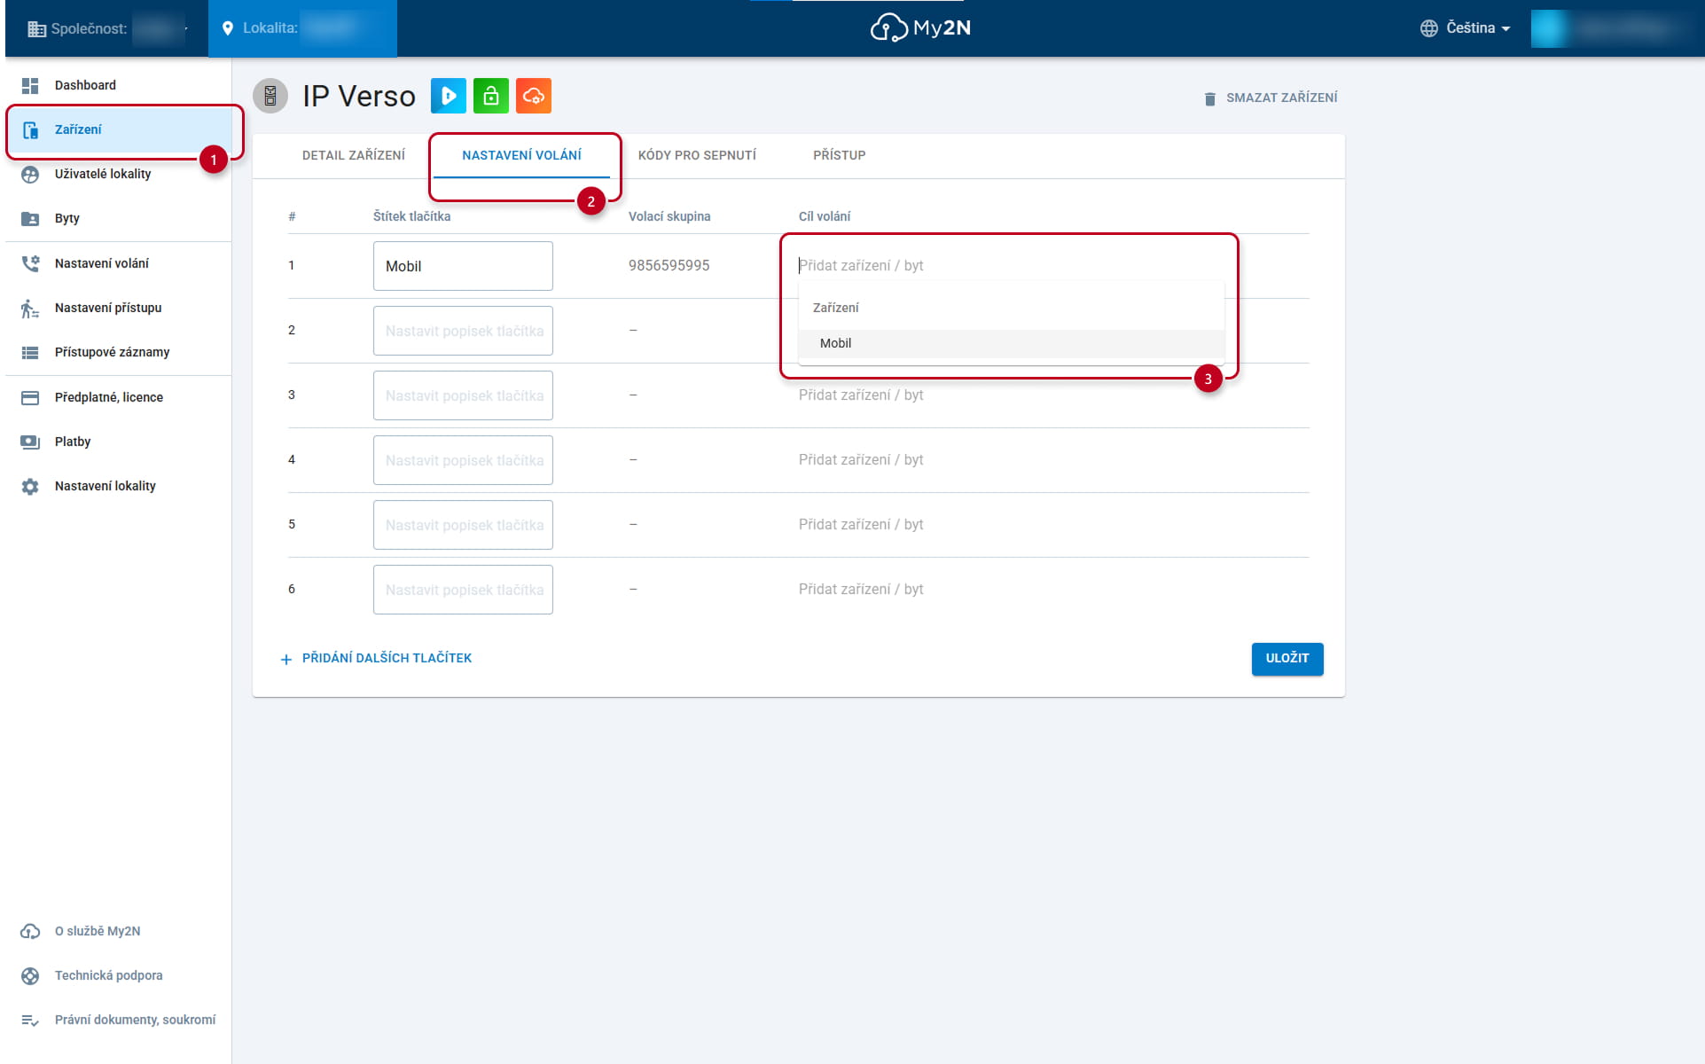1705x1064 pixels.
Task: Click the Právní dokumenty checklist icon
Action: pyautogui.click(x=30, y=1020)
